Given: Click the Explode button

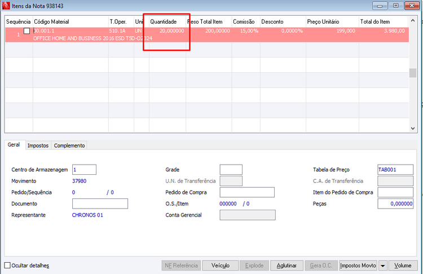Looking at the screenshot, I should click(254, 266).
